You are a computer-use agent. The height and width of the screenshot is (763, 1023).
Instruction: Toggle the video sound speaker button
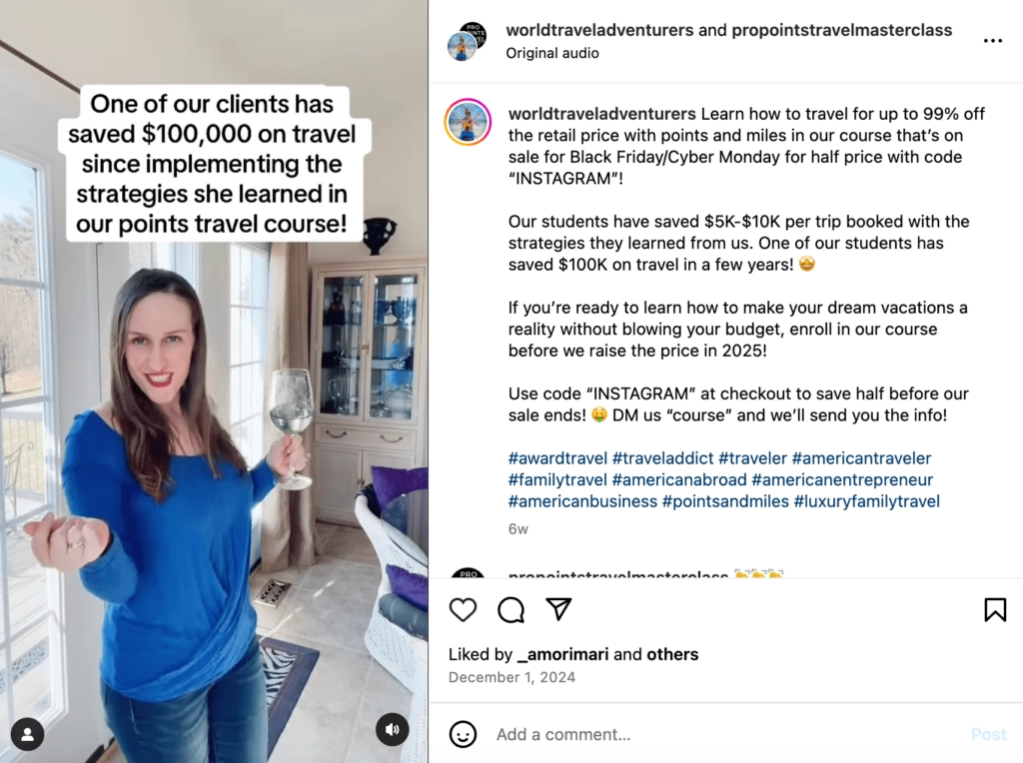(x=392, y=729)
